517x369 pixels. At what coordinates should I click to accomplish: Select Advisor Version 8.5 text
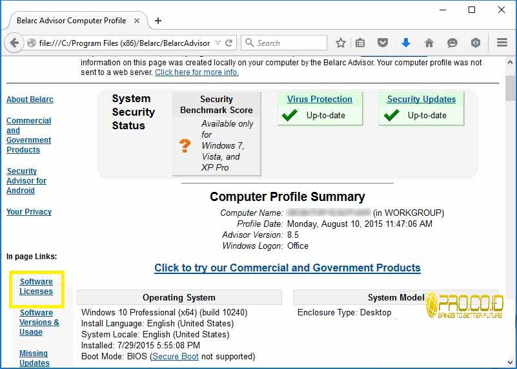(x=293, y=235)
